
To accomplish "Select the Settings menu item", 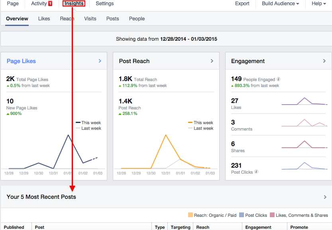I will (105, 4).
